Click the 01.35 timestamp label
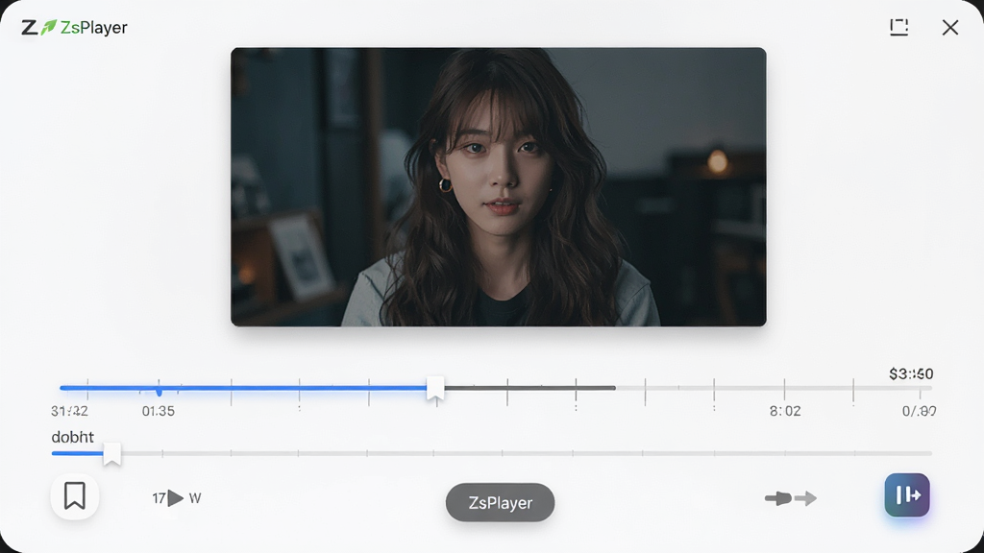This screenshot has height=553, width=984. click(x=159, y=411)
